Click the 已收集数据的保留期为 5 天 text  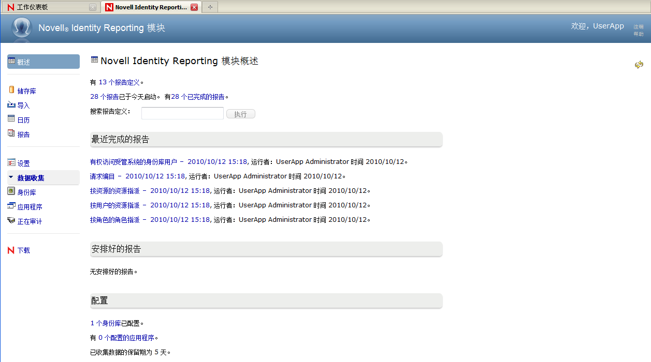[x=130, y=352]
